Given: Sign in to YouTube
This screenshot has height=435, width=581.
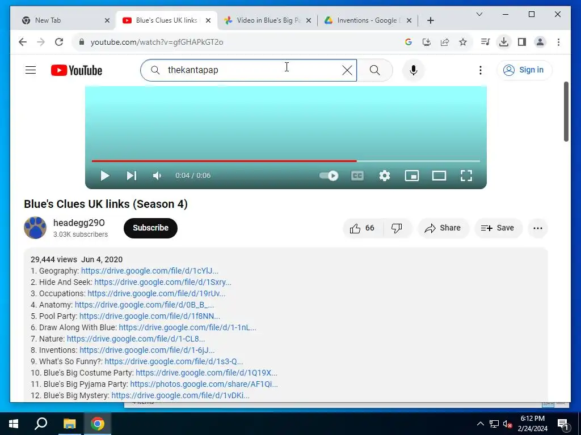Looking at the screenshot, I should pyautogui.click(x=524, y=70).
